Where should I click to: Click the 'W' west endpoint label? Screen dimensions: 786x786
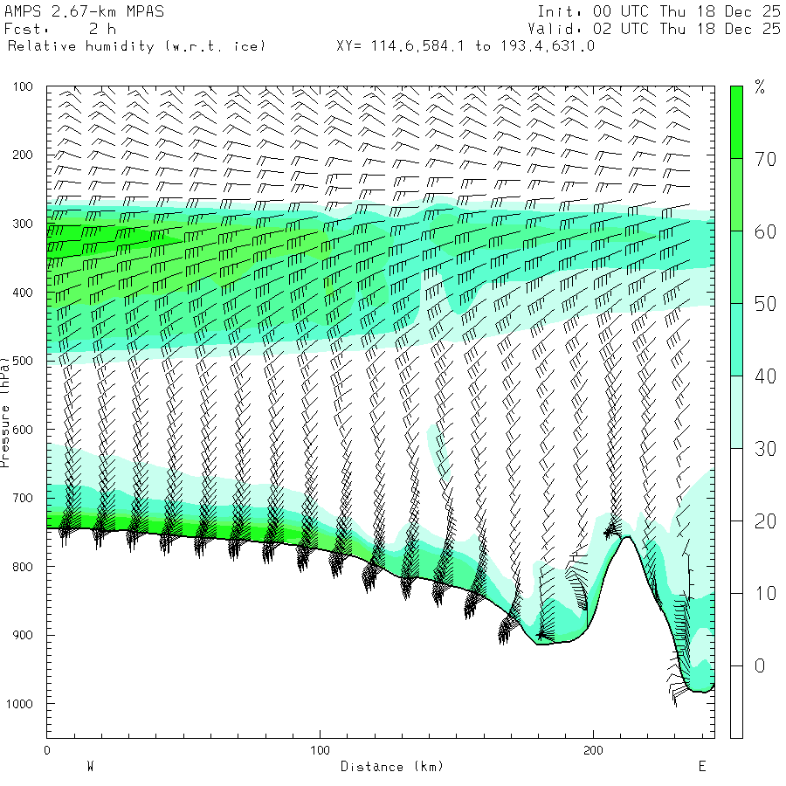90,767
